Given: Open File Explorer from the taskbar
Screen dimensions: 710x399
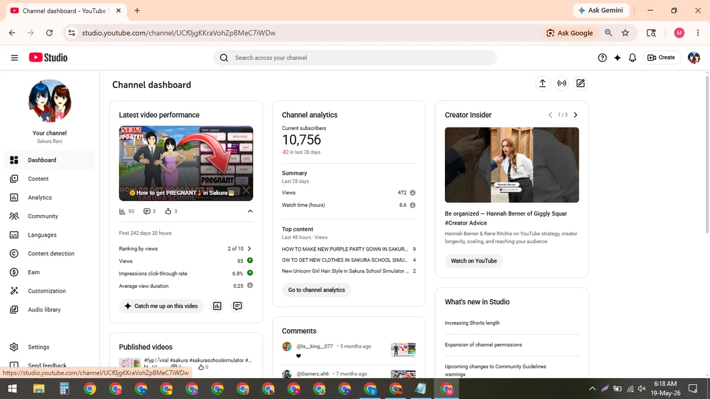Looking at the screenshot, I should (x=38, y=388).
